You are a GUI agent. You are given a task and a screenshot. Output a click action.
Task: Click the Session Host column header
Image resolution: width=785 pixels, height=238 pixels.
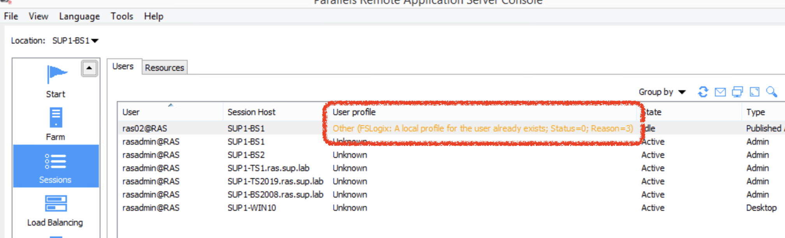(x=251, y=112)
